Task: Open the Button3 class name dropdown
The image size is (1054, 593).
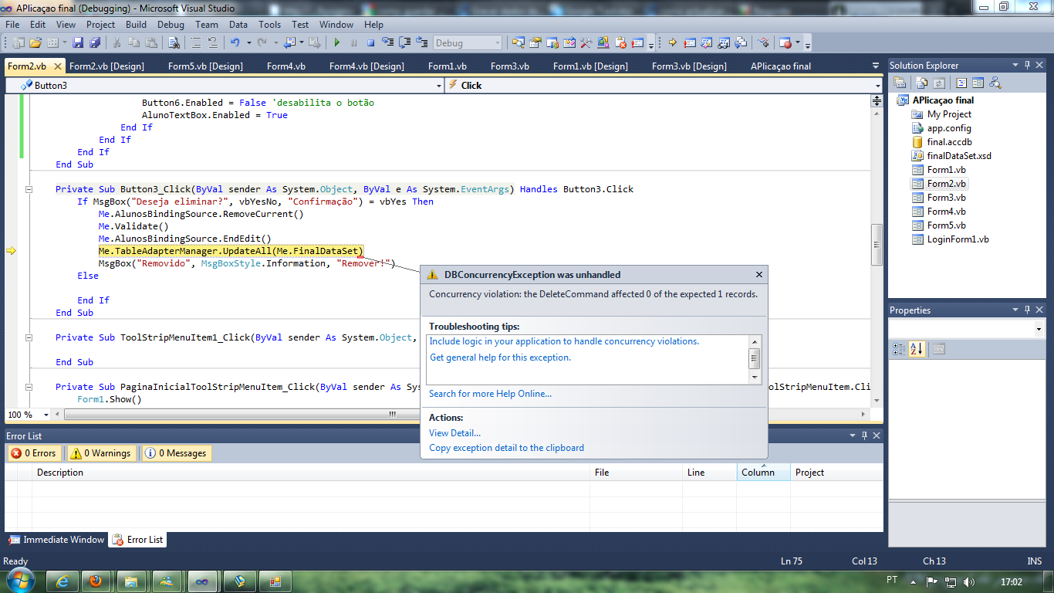Action: [438, 86]
